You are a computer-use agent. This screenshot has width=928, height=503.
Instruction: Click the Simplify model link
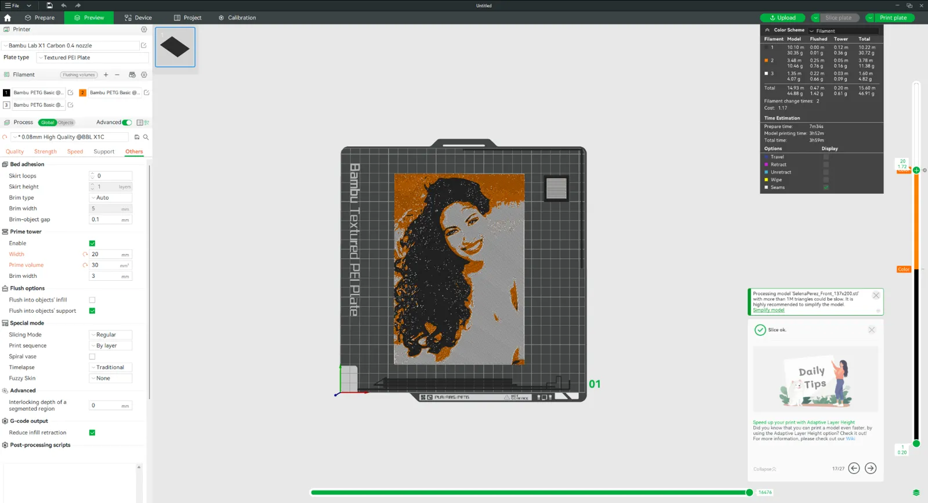(768, 310)
